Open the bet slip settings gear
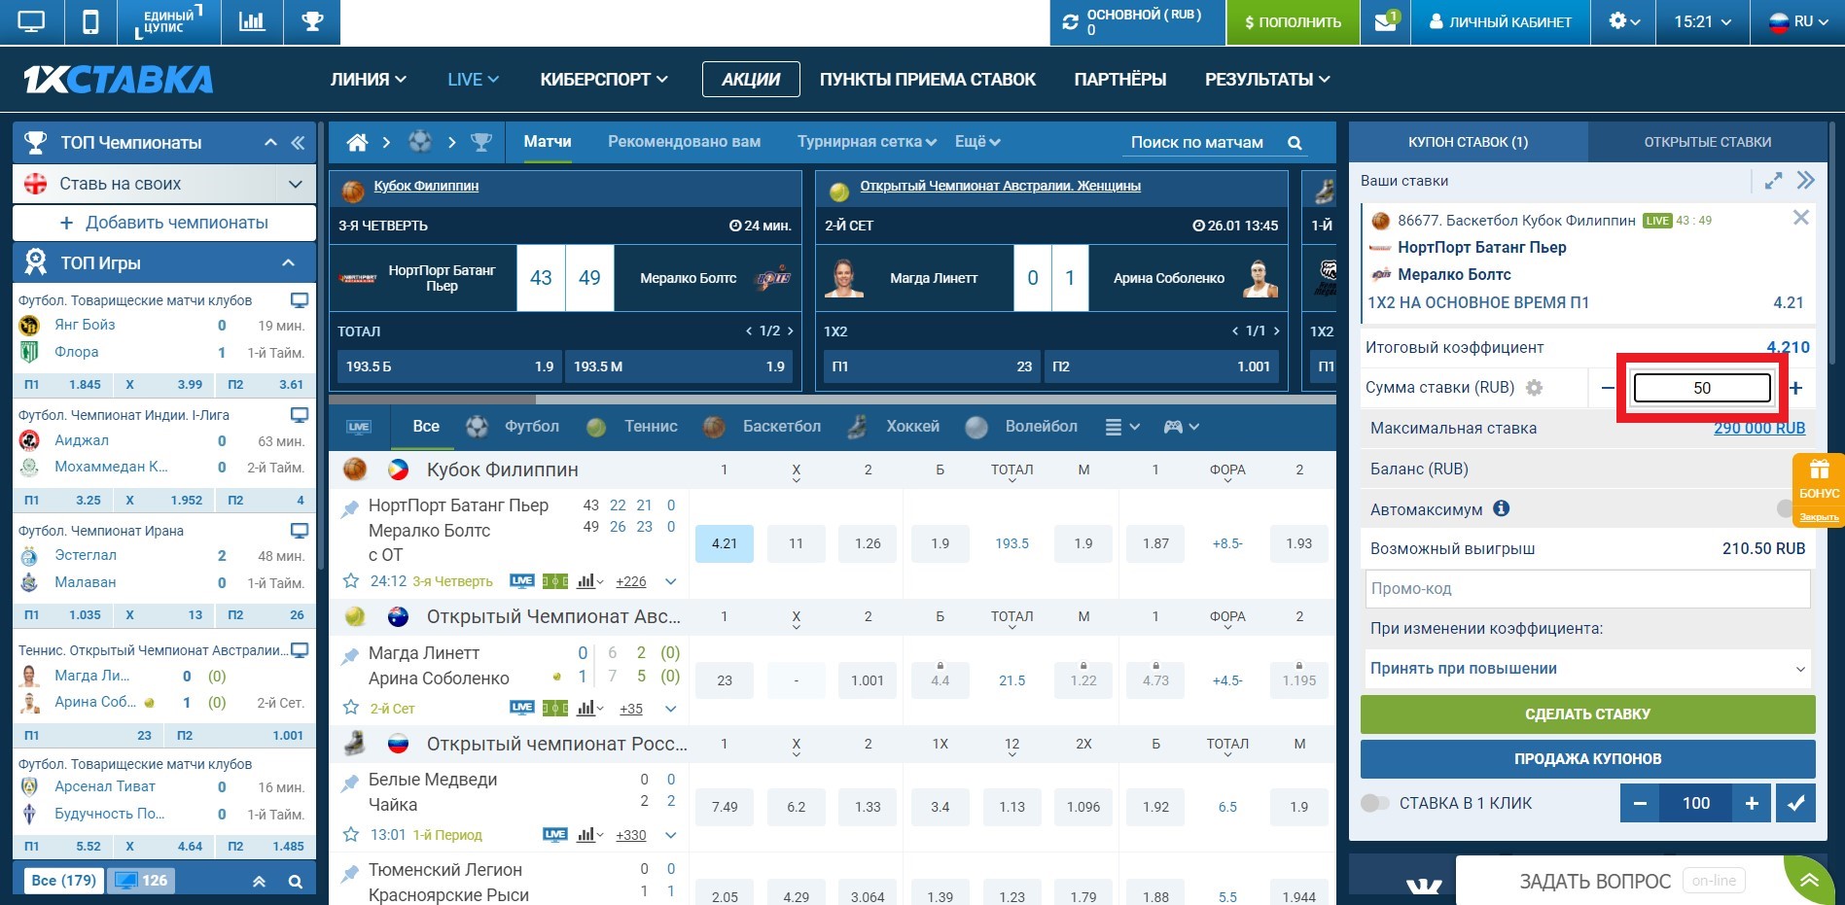Viewport: 1845px width, 905px height. 1534,388
